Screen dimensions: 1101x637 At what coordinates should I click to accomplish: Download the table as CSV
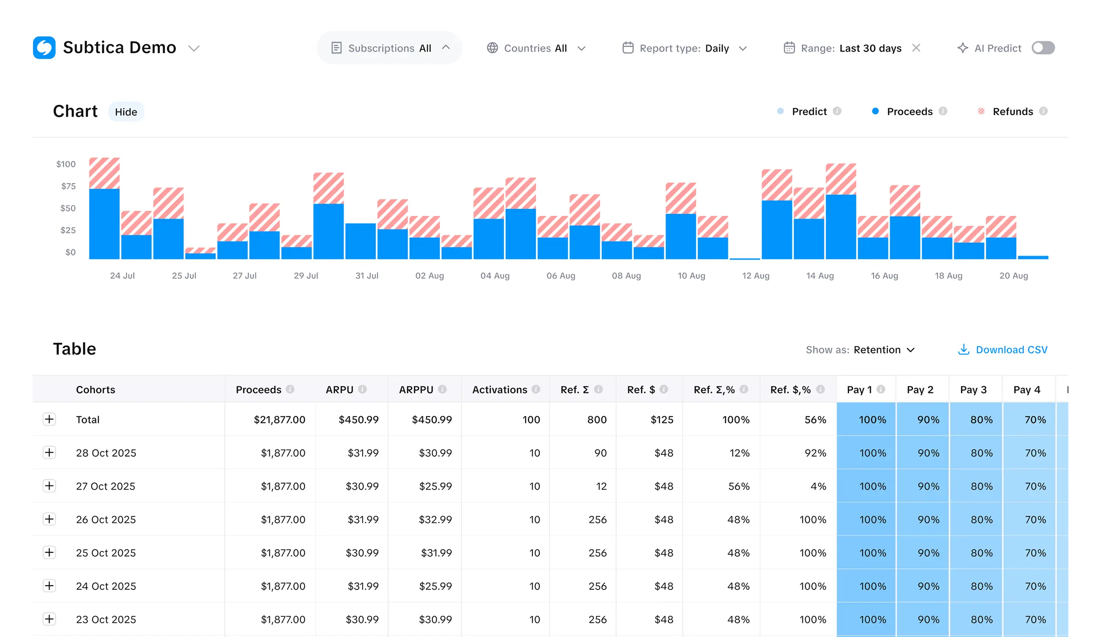1012,350
